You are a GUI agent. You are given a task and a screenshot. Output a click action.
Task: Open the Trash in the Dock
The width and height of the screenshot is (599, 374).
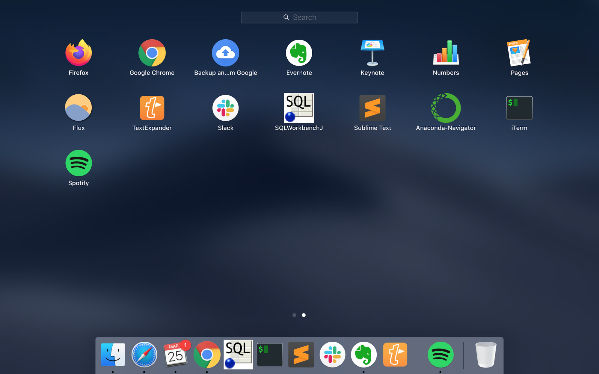486,355
